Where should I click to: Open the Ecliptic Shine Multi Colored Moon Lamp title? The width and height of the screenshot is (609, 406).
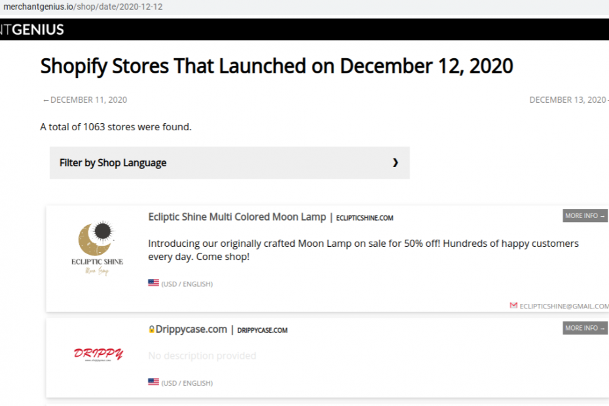237,217
